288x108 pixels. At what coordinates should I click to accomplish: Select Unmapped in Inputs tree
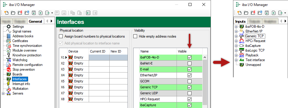tap(253, 65)
